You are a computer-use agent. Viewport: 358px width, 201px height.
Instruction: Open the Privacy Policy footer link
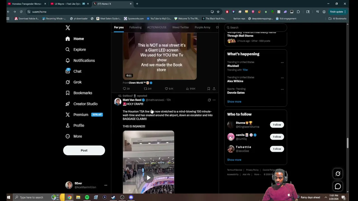point(252,170)
